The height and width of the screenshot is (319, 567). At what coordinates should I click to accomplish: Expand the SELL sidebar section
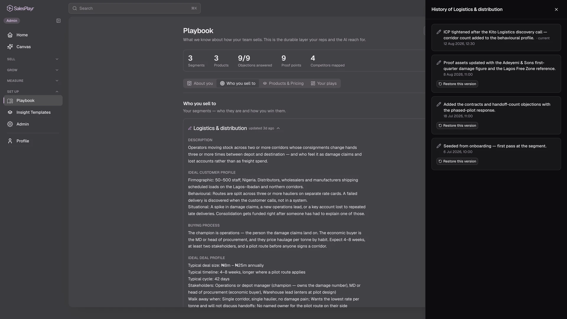tap(33, 59)
